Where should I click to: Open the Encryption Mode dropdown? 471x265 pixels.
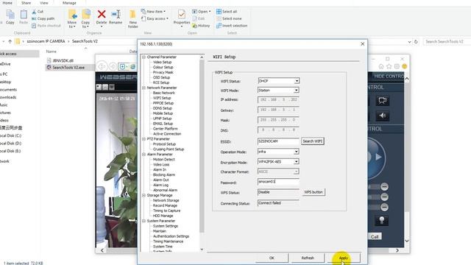296,162
